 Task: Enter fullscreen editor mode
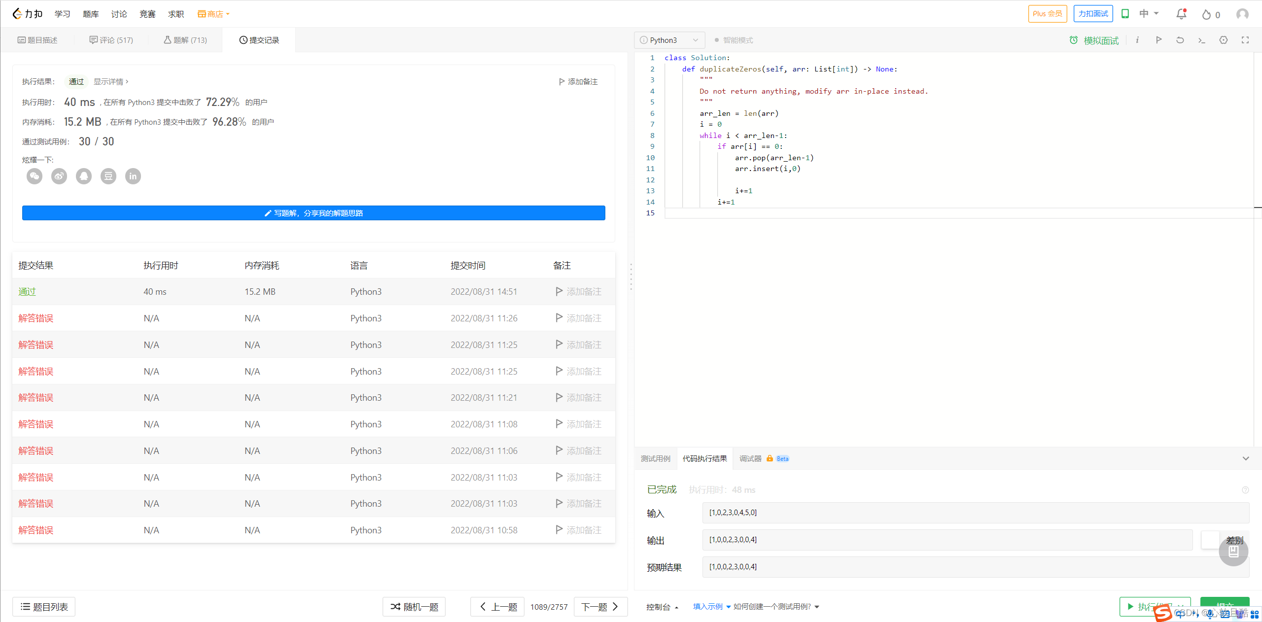pyautogui.click(x=1245, y=40)
